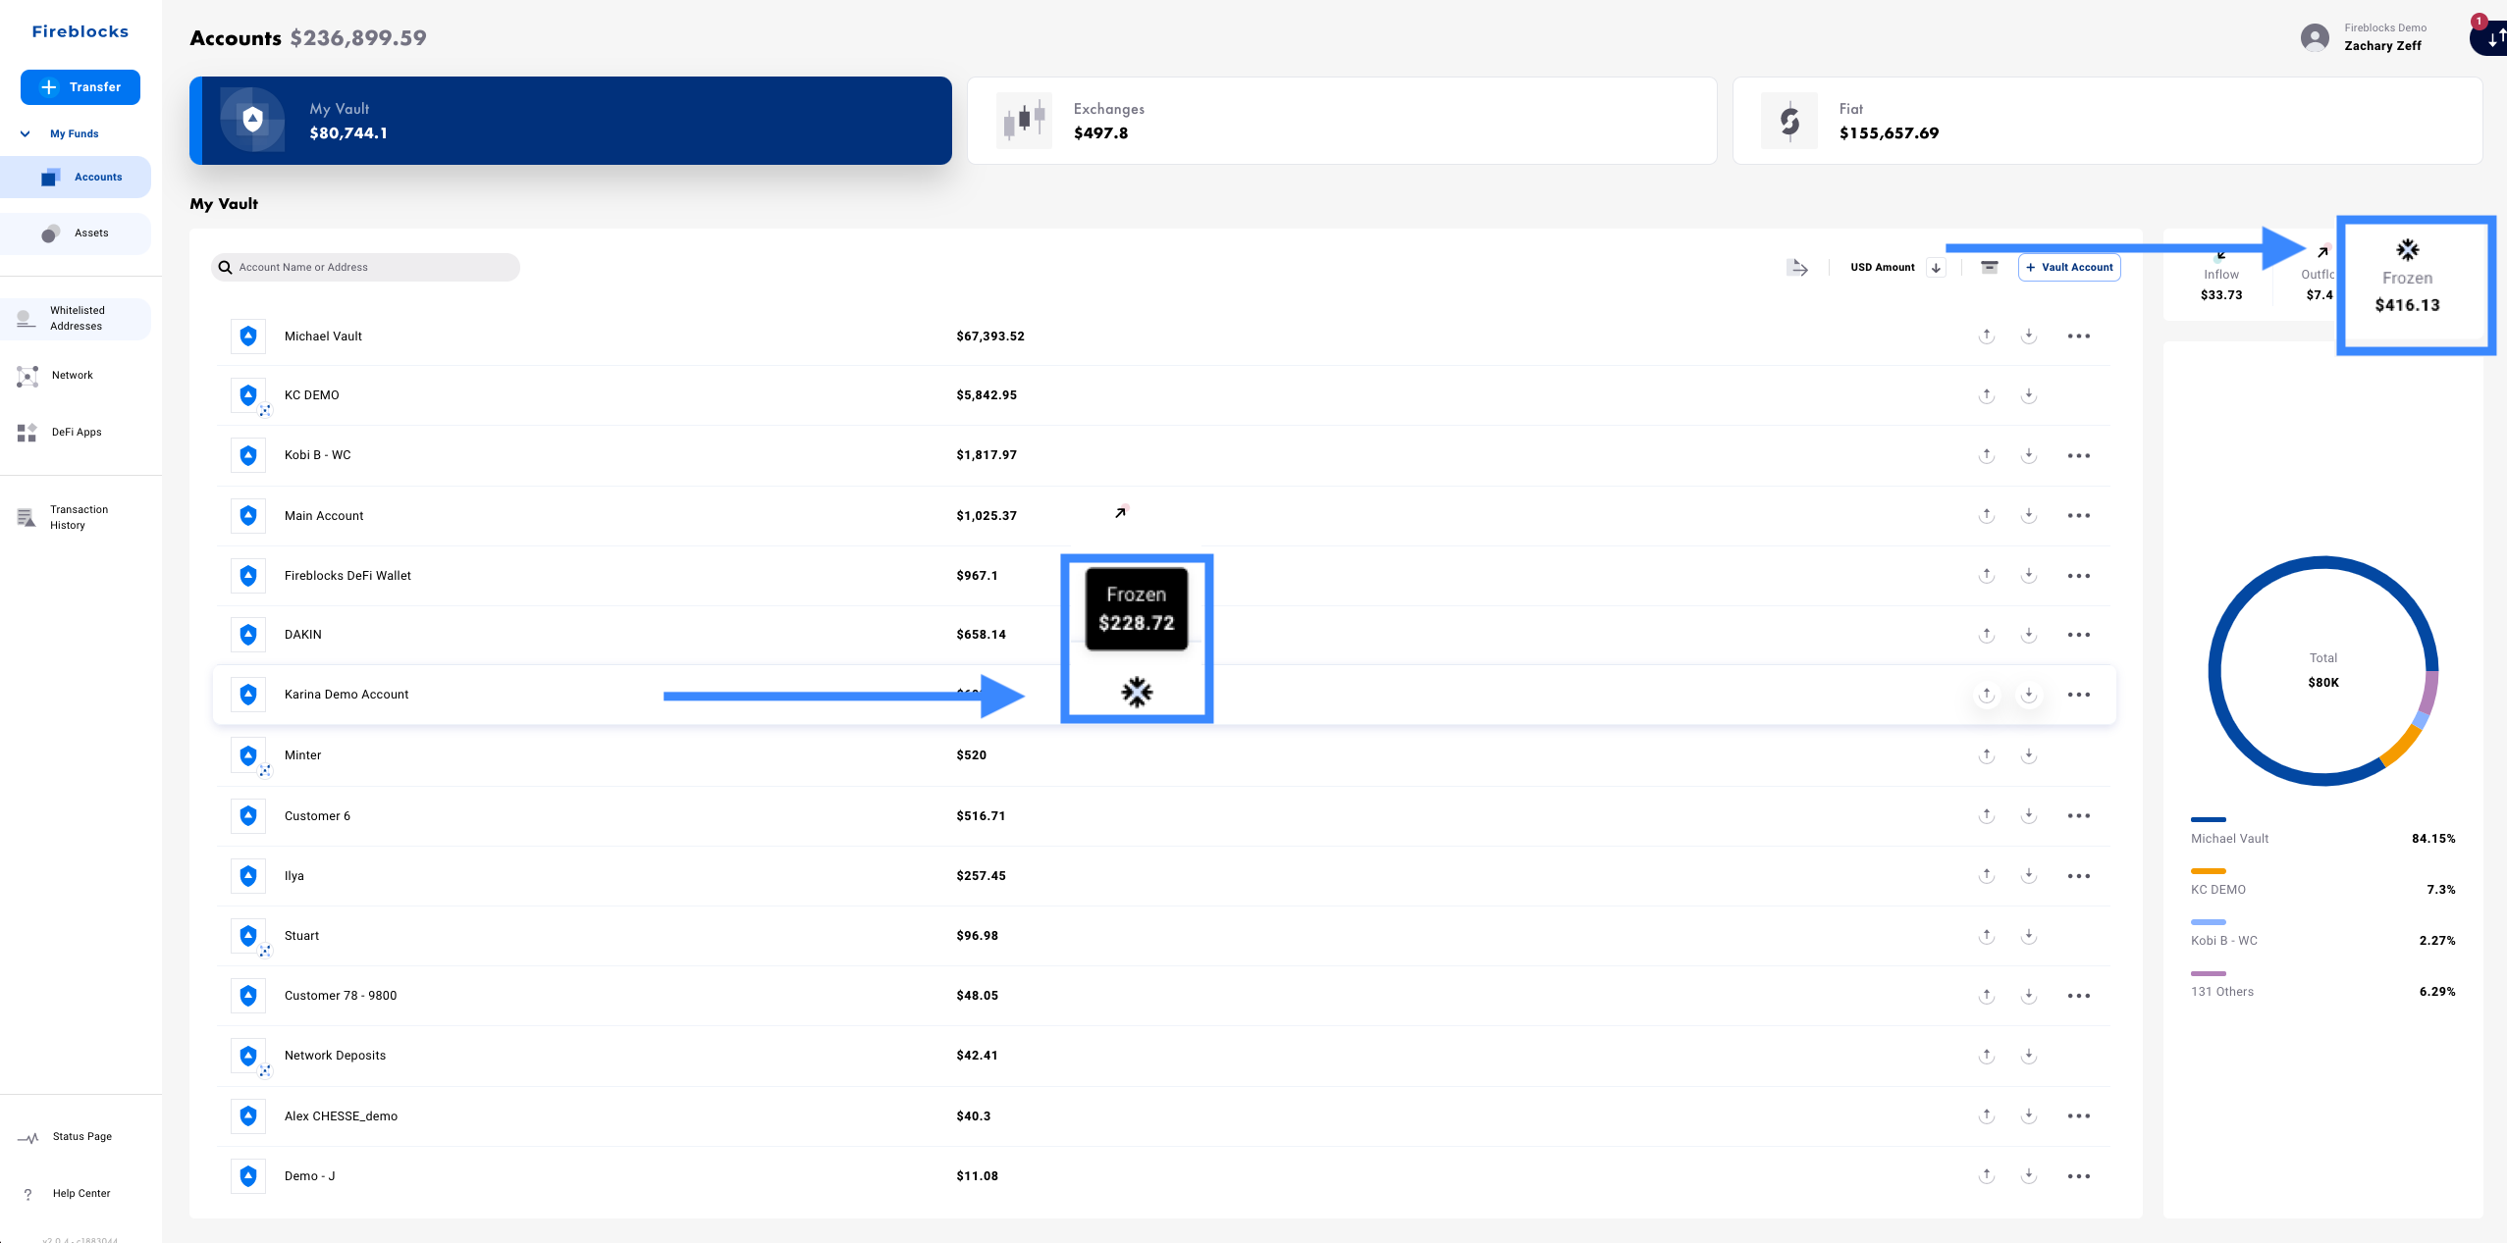Focus the Account Name or Address search field
Viewport: 2507px width, 1243px height.
pyautogui.click(x=366, y=268)
